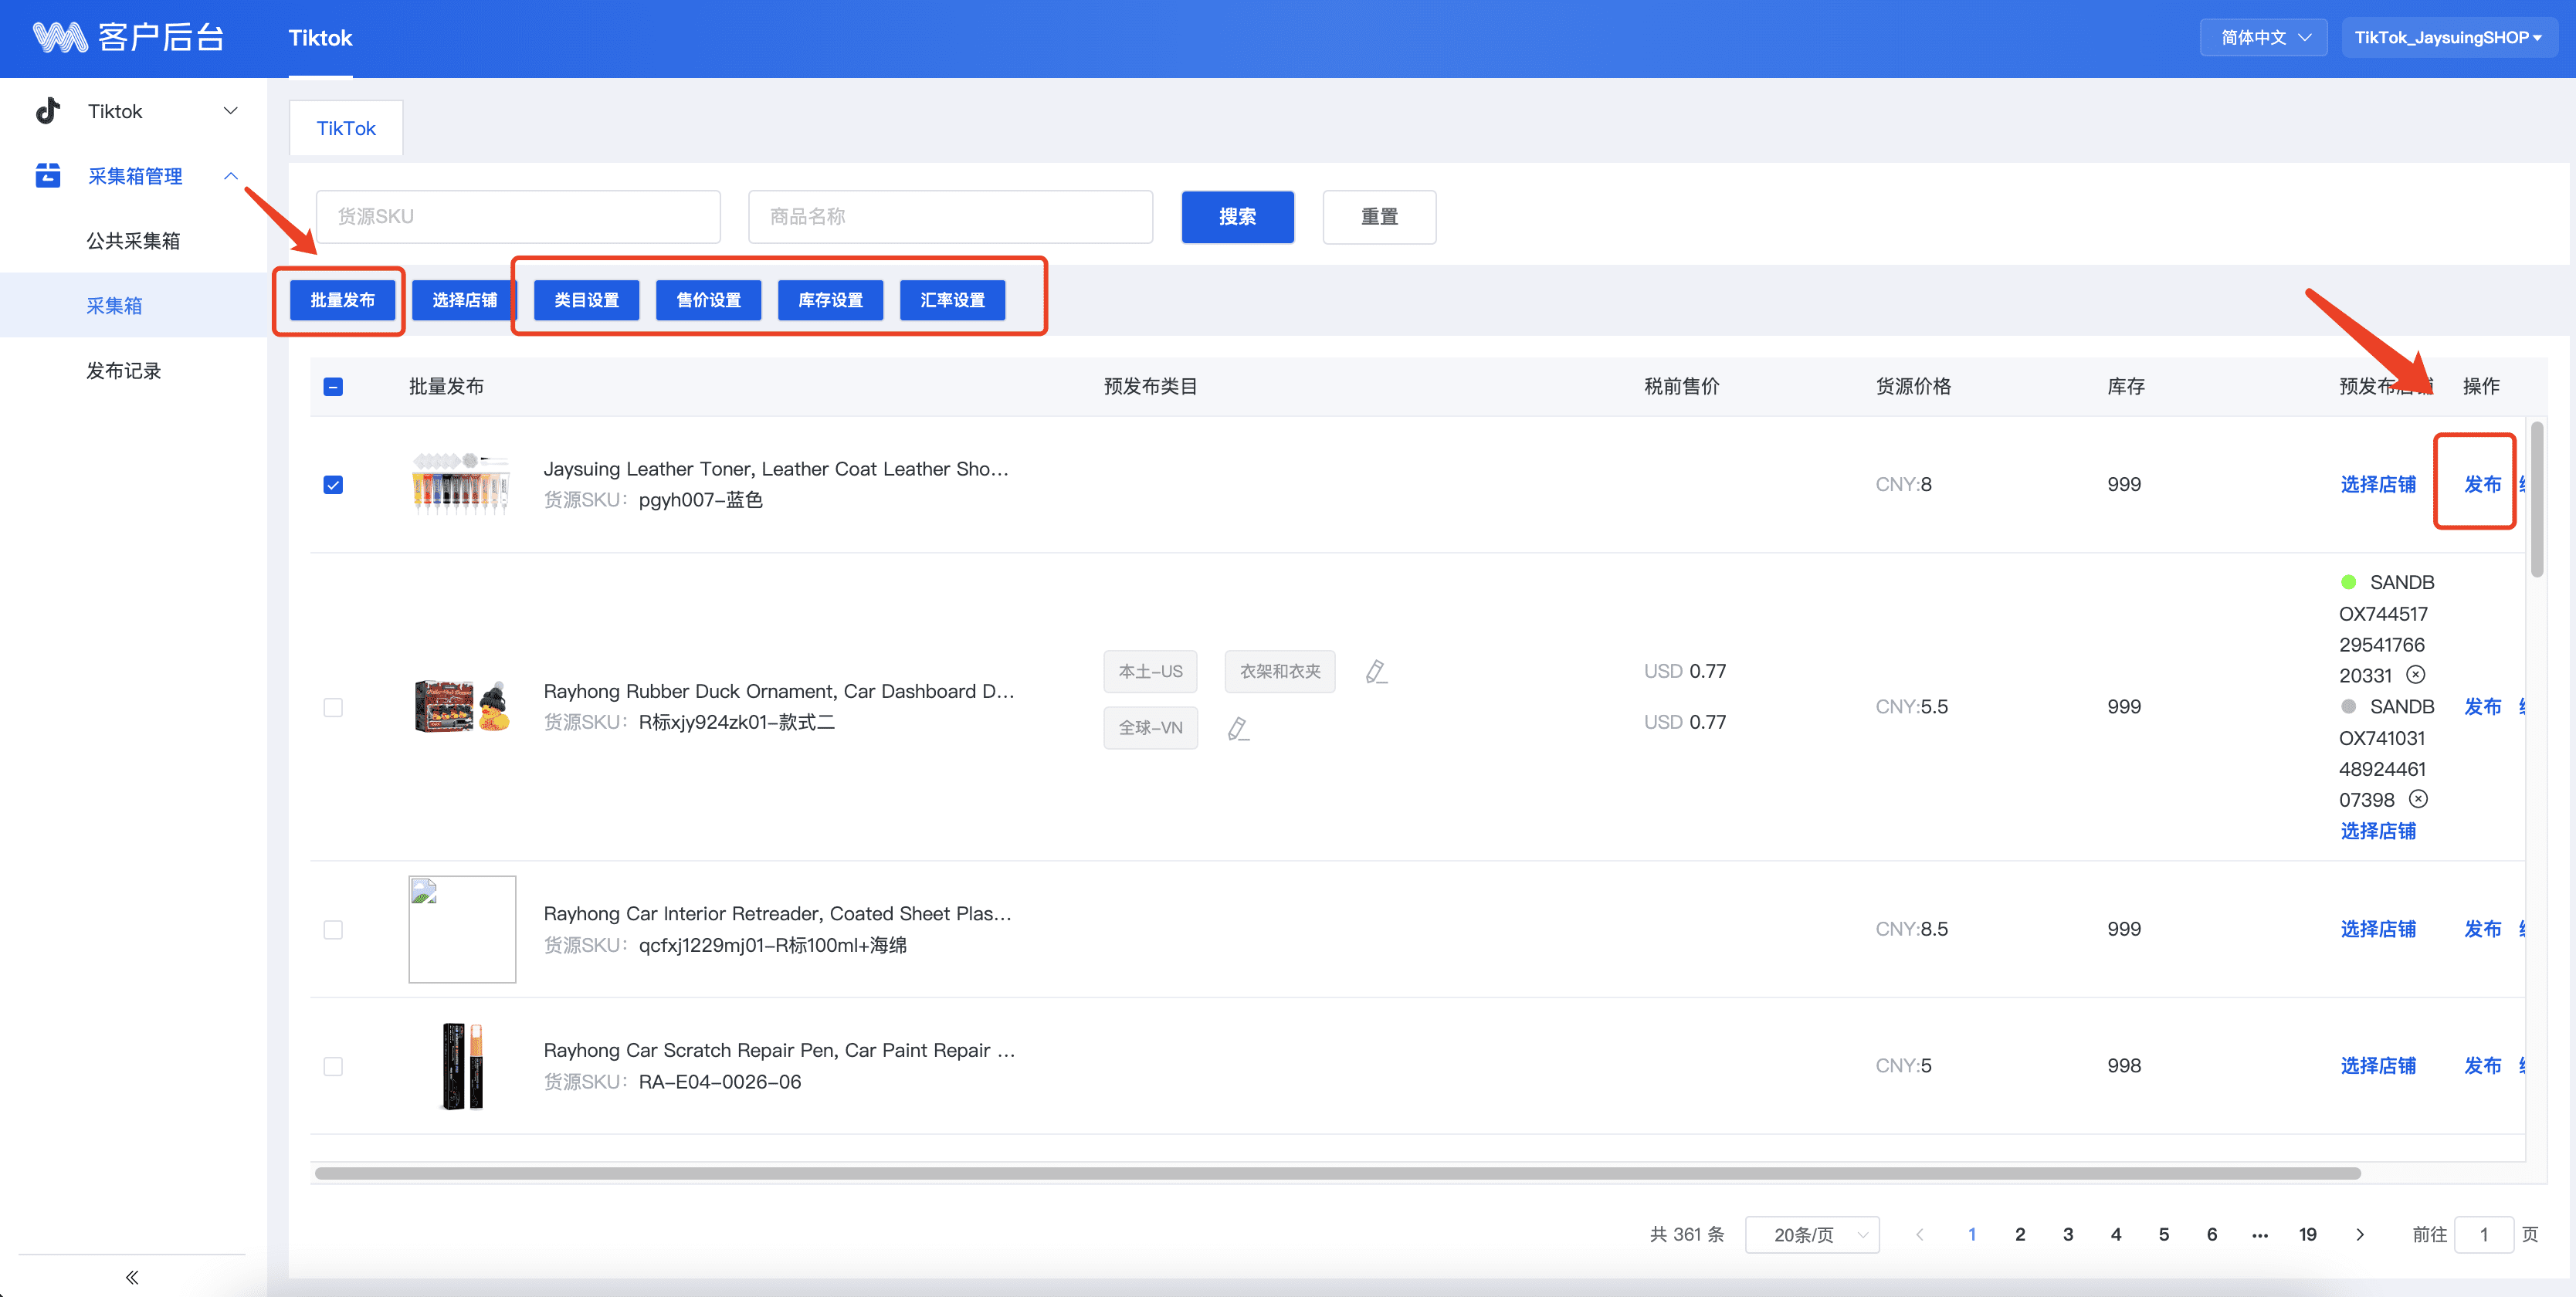
Task: Go to page 19 in pagination
Action: pyautogui.click(x=2308, y=1235)
